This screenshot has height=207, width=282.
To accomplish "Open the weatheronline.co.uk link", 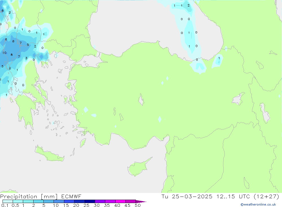I will coord(258,204).
